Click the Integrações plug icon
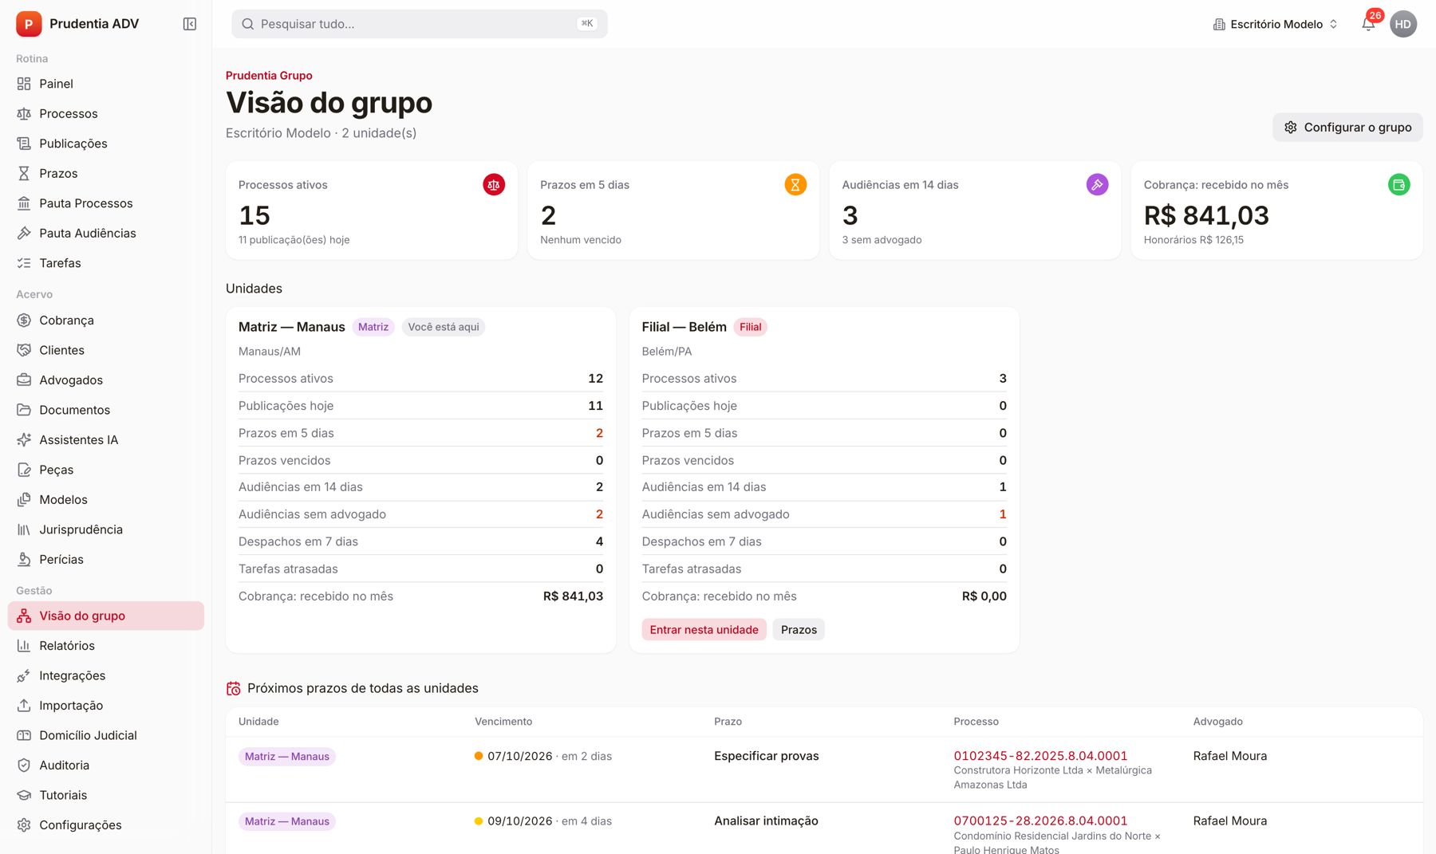 pos(24,676)
